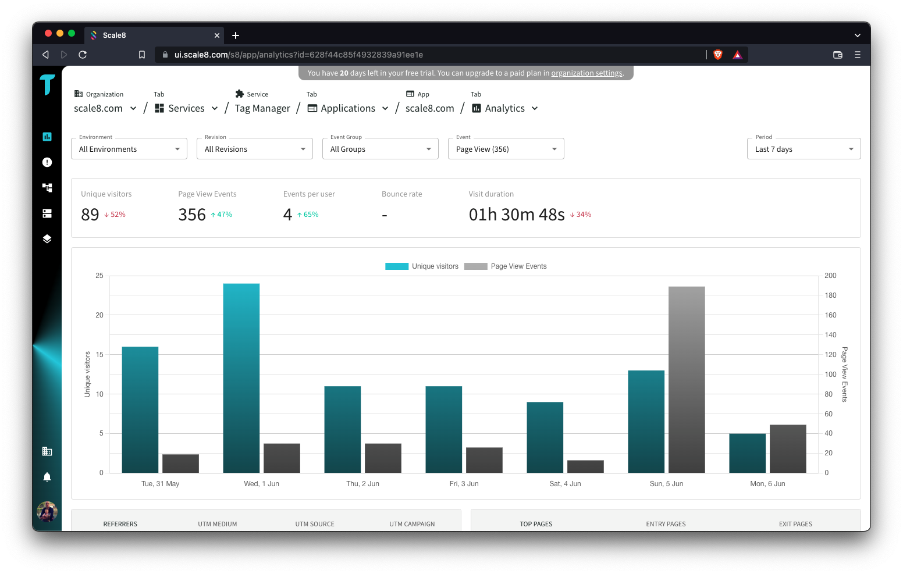Toggle Unique visitors legend series
The image size is (903, 574).
click(x=422, y=266)
